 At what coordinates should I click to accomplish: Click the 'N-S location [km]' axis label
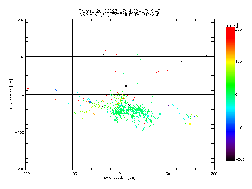click(x=11, y=94)
